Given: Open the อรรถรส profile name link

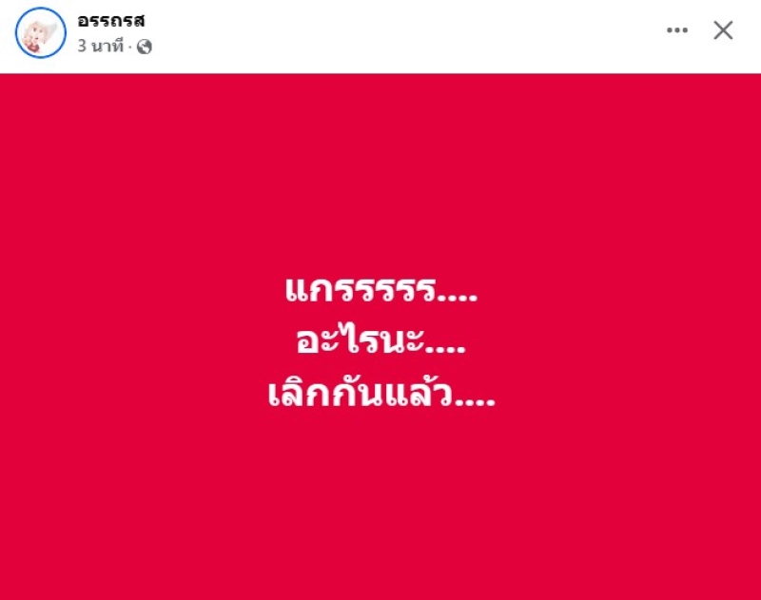Looking at the screenshot, I should pyautogui.click(x=111, y=20).
